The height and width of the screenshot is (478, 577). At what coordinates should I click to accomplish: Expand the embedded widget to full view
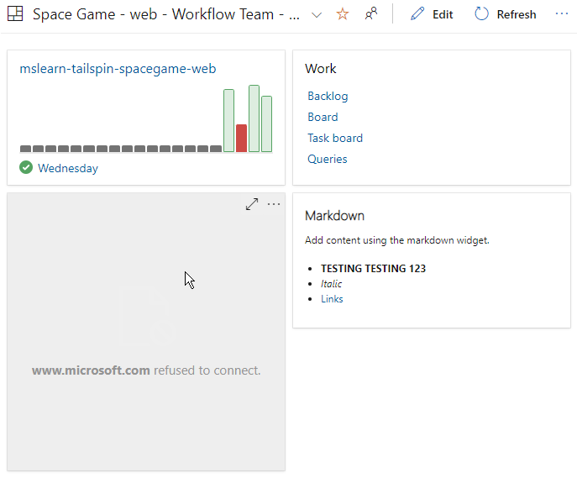click(252, 204)
